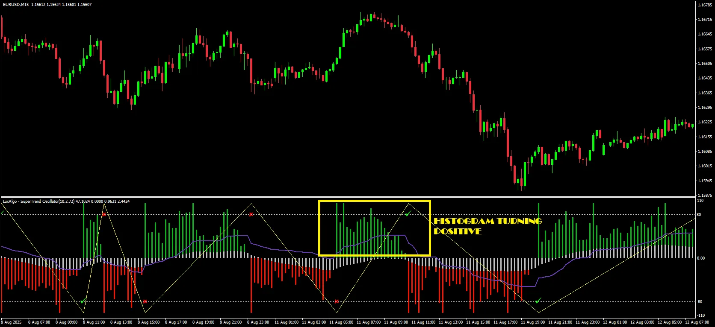Select price level 1.16505 on the axis
This screenshot has width=715, height=327.
click(x=705, y=64)
